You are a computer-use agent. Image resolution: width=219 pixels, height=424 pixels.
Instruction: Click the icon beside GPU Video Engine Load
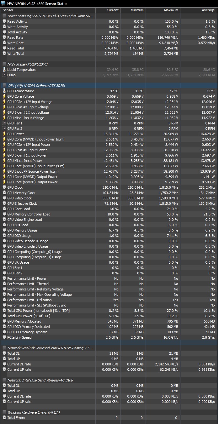[x=4, y=220]
